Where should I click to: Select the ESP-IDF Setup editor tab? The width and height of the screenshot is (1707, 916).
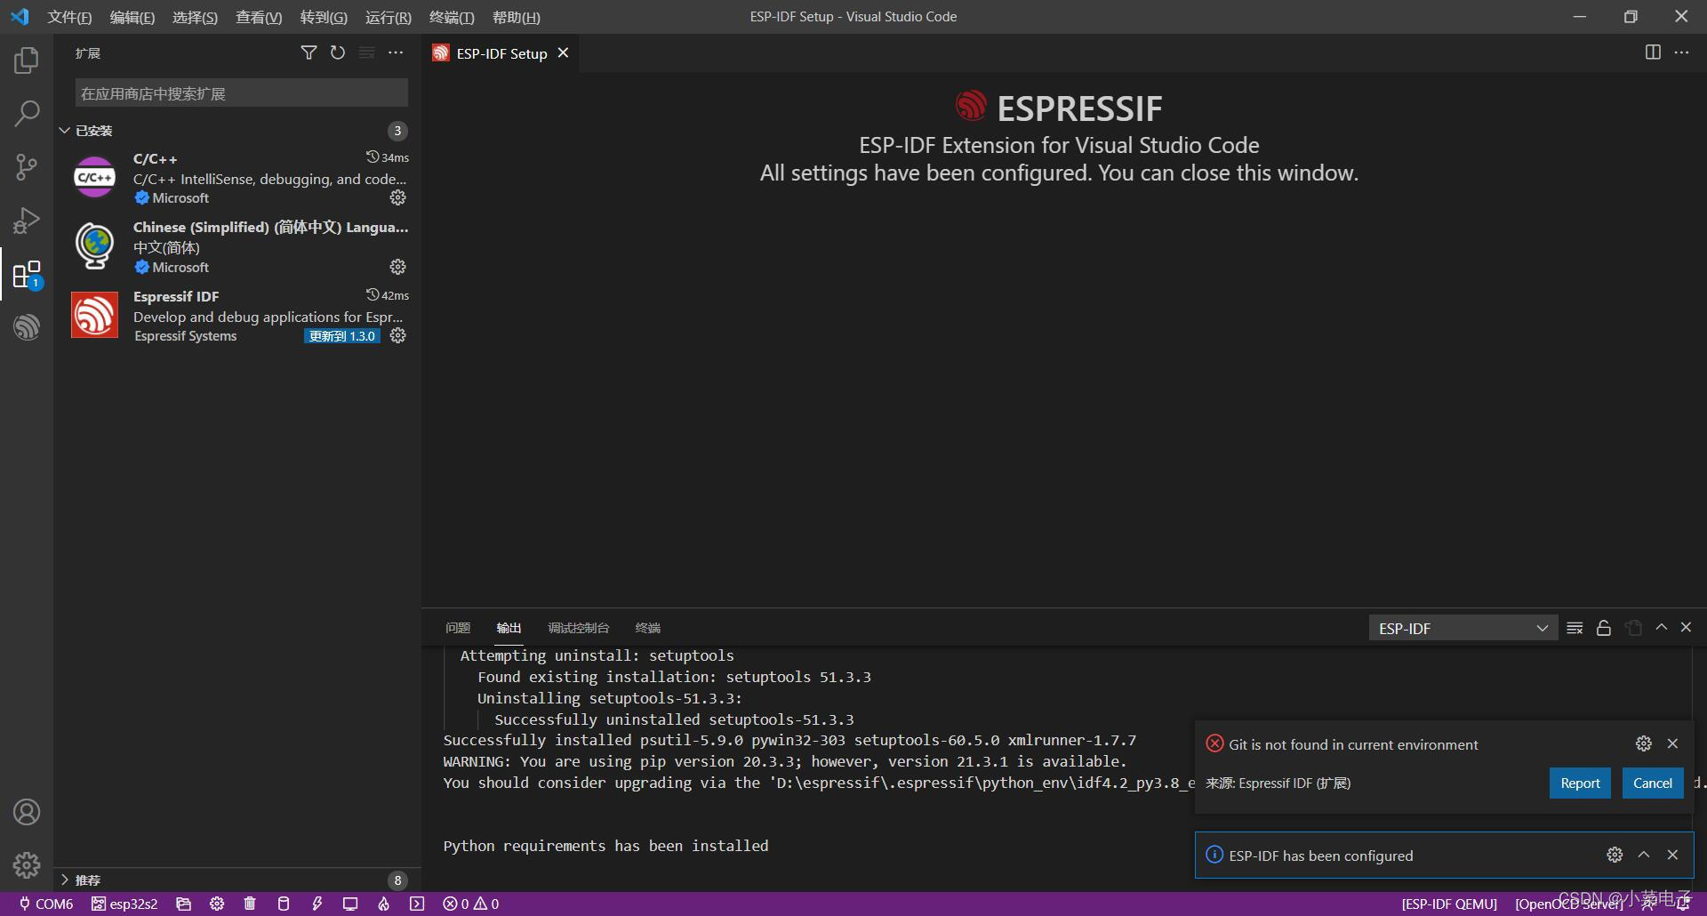tap(501, 53)
